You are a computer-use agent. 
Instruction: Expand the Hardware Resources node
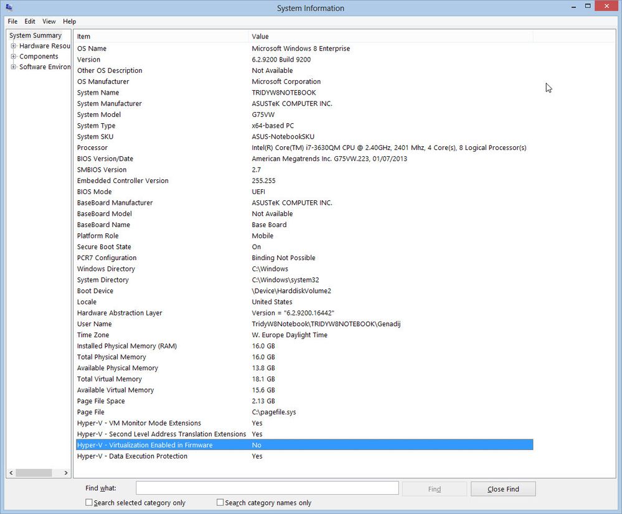click(14, 46)
